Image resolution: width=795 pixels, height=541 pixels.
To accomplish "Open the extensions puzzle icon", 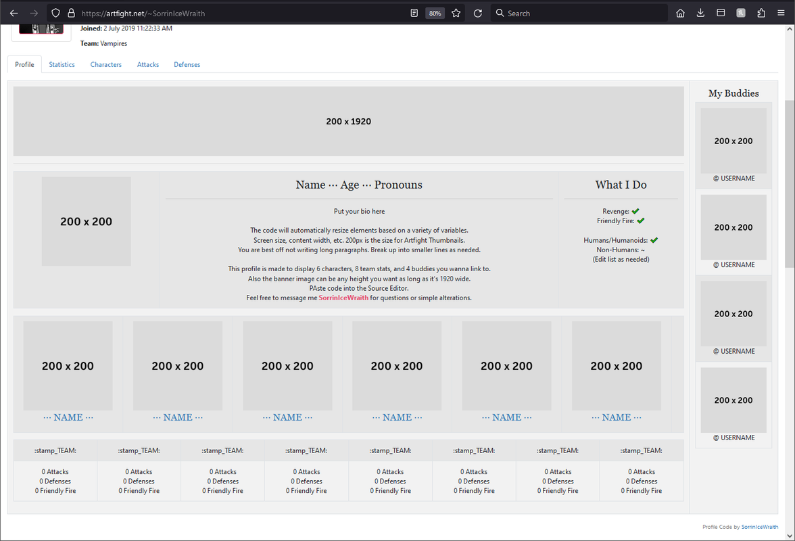I will click(x=761, y=13).
